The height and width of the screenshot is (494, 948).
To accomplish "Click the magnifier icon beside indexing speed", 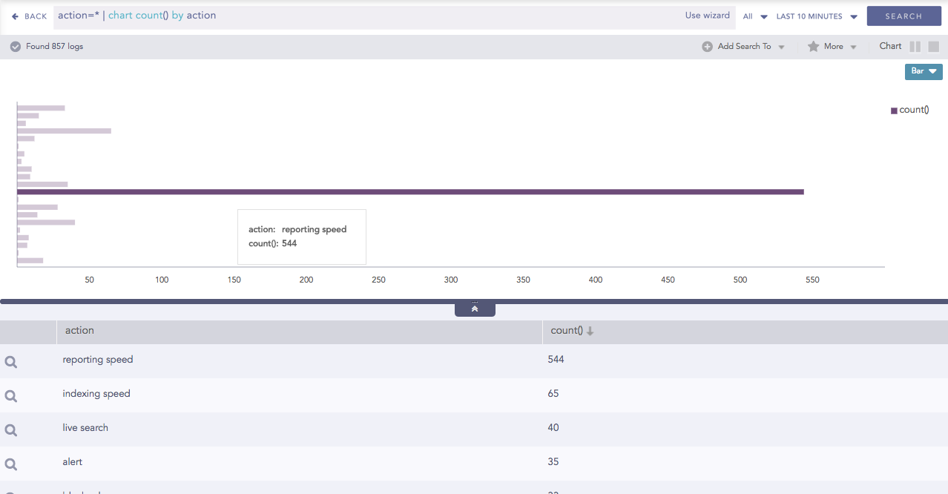I will [11, 396].
